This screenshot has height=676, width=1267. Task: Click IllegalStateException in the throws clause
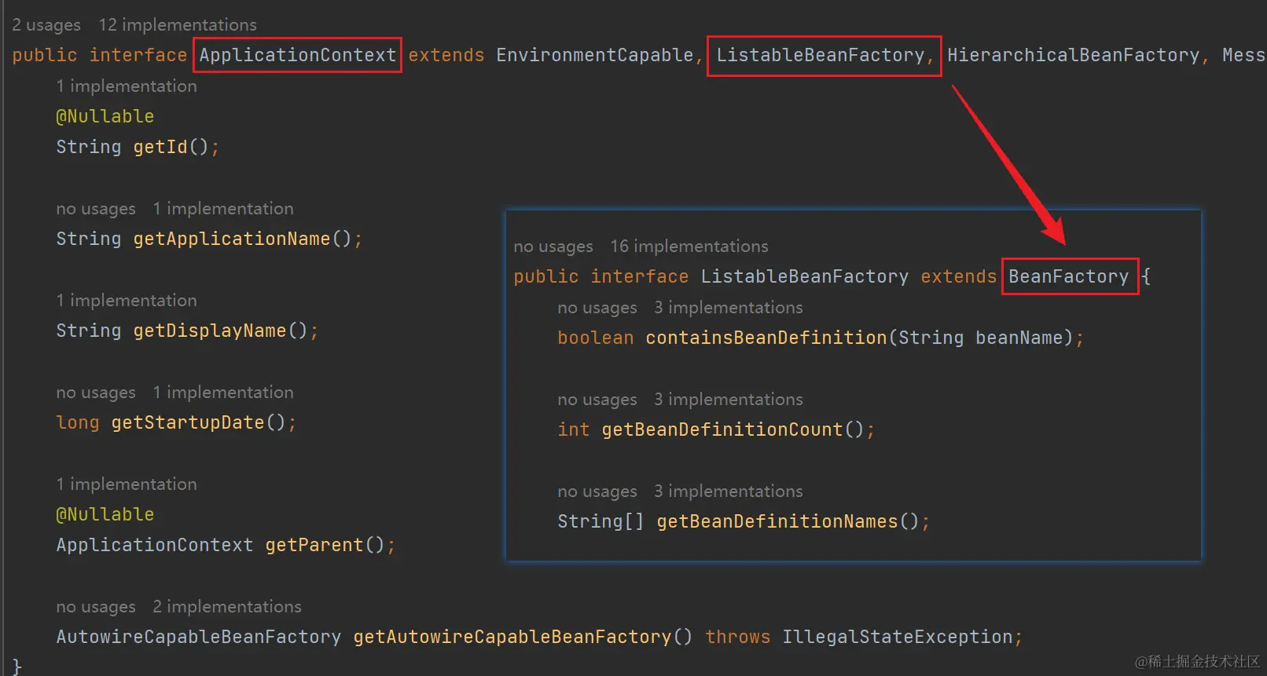[898, 637]
